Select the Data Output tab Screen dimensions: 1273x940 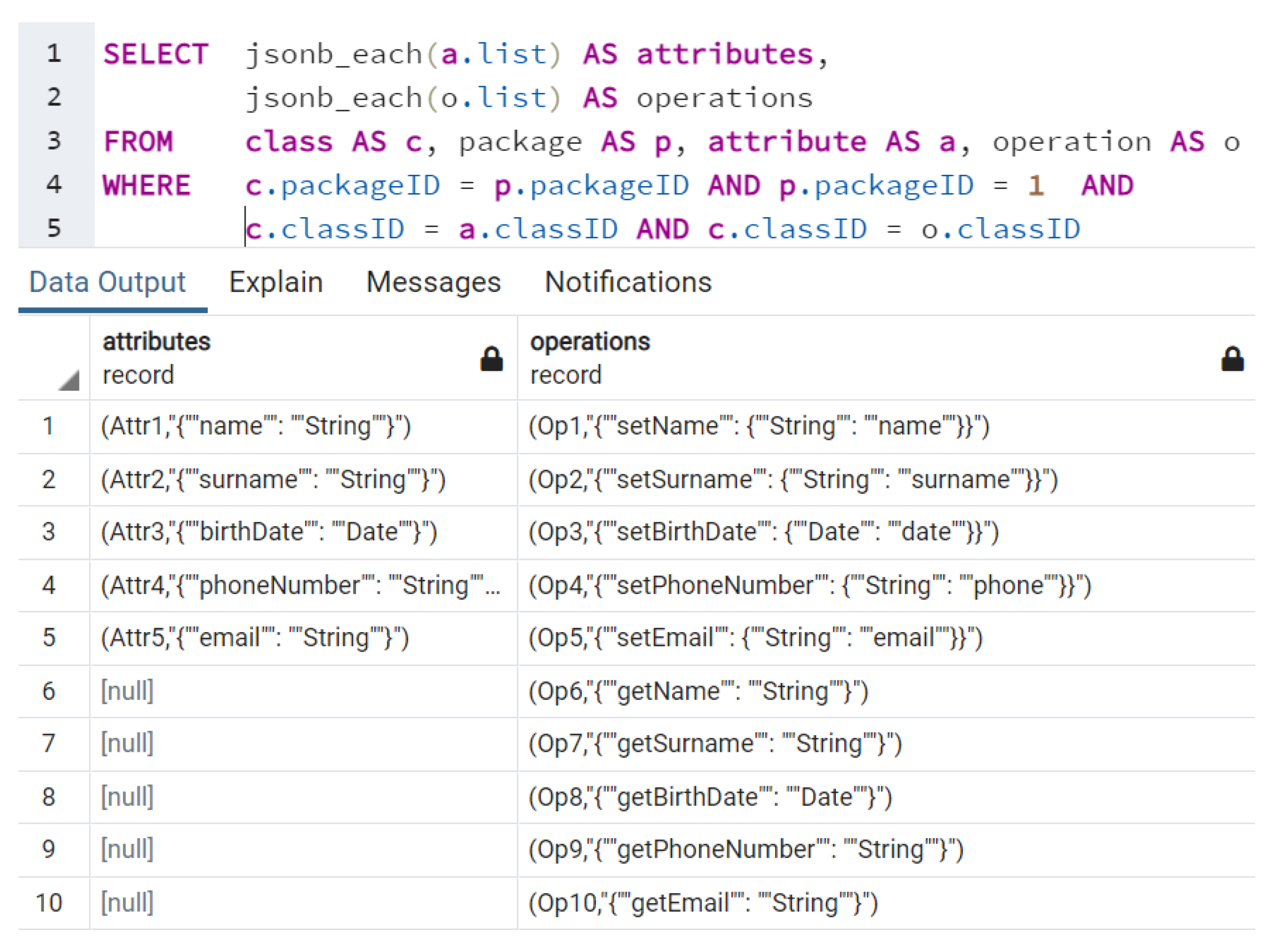pyautogui.click(x=107, y=282)
